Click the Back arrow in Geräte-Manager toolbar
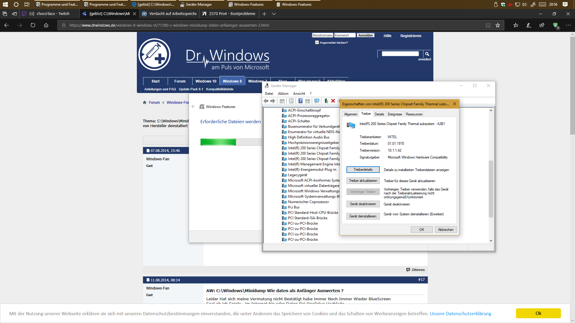 [x=266, y=101]
